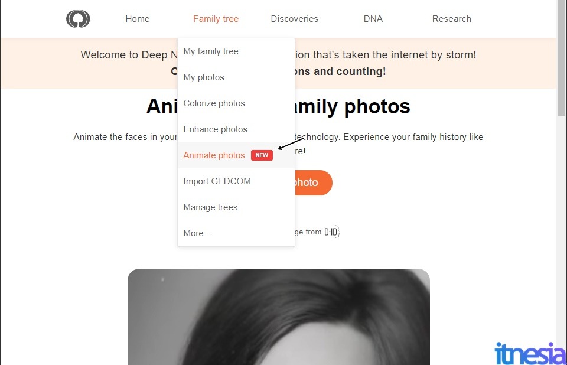567x365 pixels.
Task: Open the Home navigation item
Action: click(x=138, y=19)
